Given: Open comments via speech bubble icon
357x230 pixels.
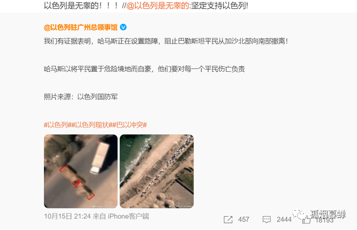Looking at the screenshot, I should (267, 219).
